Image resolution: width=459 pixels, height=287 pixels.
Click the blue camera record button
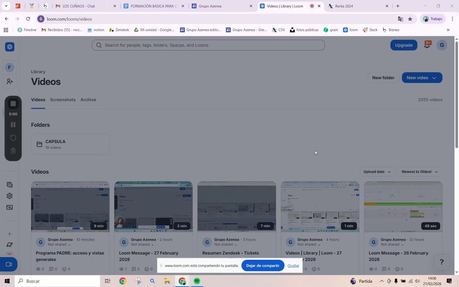[9, 264]
